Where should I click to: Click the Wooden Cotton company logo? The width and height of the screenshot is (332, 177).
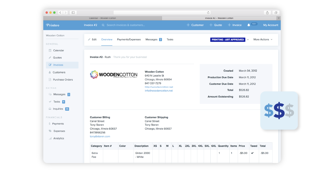pyautogui.click(x=114, y=75)
